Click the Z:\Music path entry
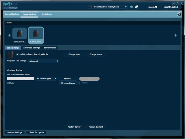 [x=11, y=83]
